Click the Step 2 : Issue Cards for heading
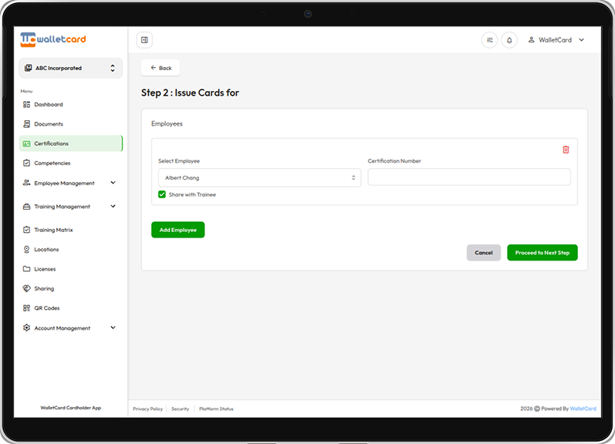This screenshot has width=615, height=444. 191,92
